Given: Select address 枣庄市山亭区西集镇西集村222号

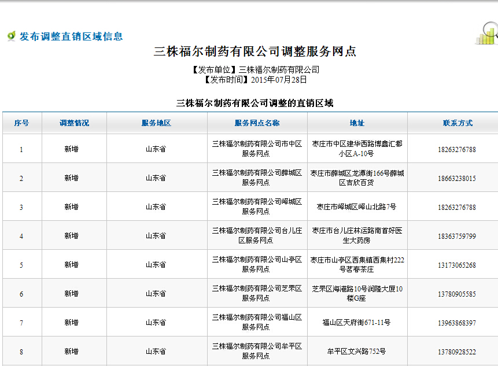Looking at the screenshot, I should (357, 264).
